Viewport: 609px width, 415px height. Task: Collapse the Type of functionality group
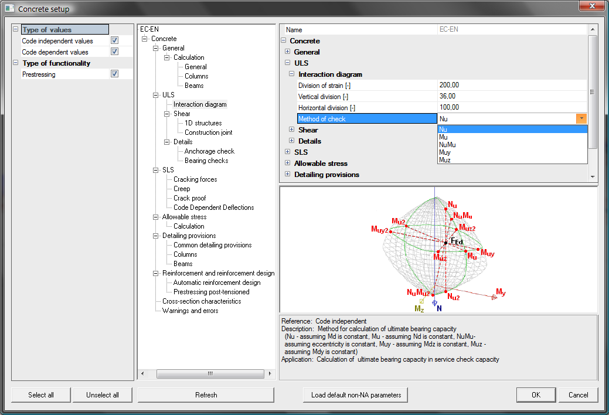16,63
